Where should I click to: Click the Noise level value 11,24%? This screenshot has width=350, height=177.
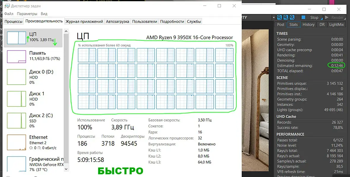337,145
